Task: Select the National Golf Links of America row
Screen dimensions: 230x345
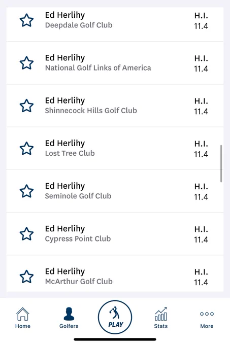Action: coord(115,63)
